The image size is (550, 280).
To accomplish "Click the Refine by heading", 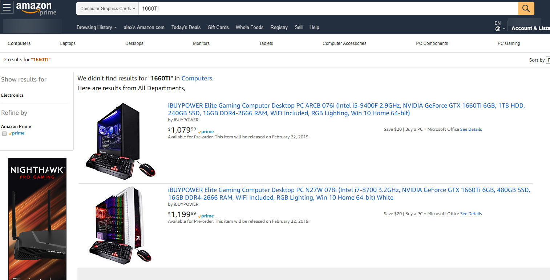I will pos(14,113).
